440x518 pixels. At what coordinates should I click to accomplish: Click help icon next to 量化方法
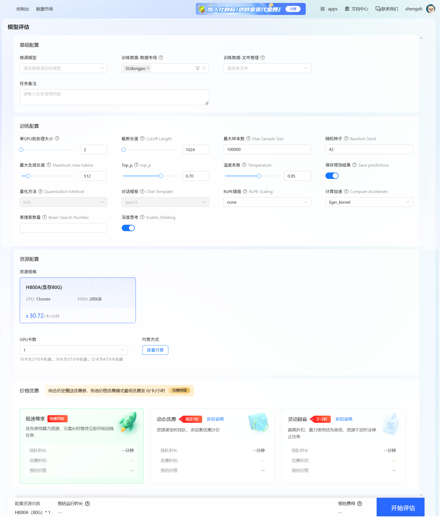pyautogui.click(x=40, y=191)
